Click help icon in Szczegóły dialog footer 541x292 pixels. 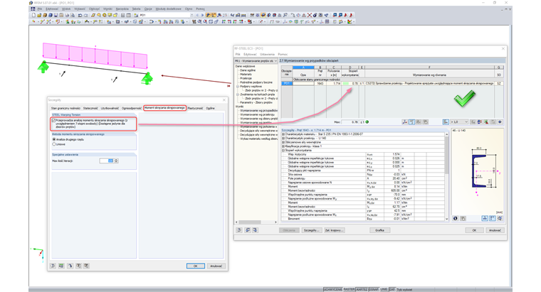click(53, 266)
